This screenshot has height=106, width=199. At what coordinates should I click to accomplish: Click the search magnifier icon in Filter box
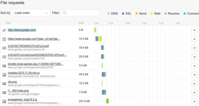[65, 13]
